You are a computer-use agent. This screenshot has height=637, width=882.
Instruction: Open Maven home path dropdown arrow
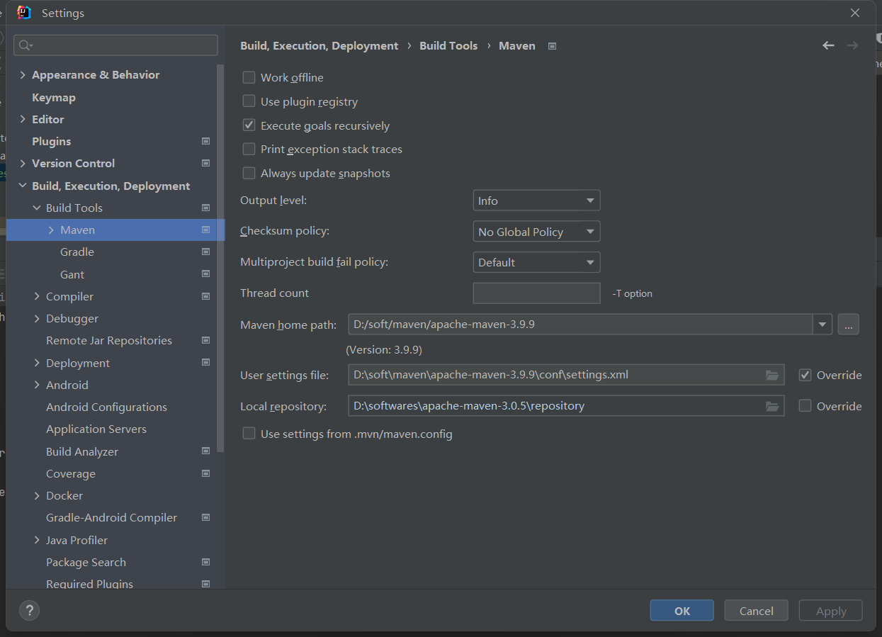(x=822, y=325)
